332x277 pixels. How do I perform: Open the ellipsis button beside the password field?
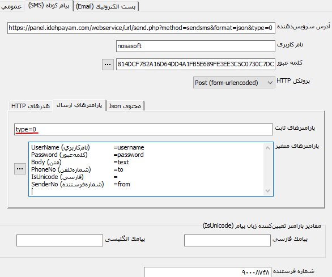coord(108,65)
